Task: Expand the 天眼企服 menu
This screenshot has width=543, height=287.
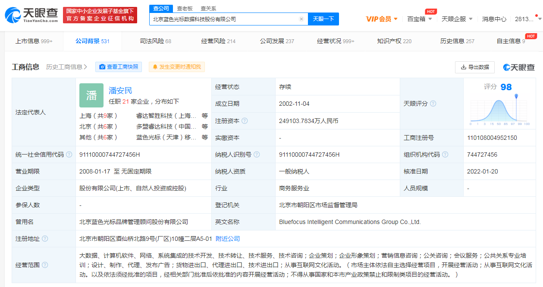Action: (457, 19)
